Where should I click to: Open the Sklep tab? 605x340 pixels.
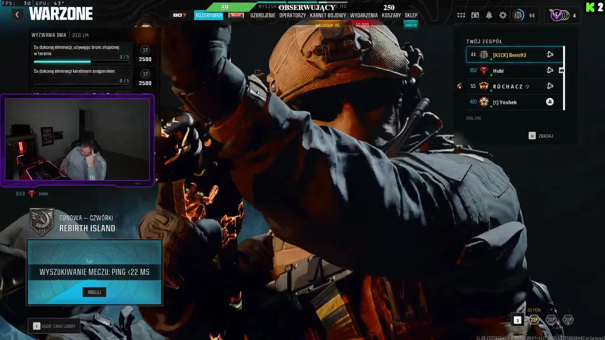[411, 15]
